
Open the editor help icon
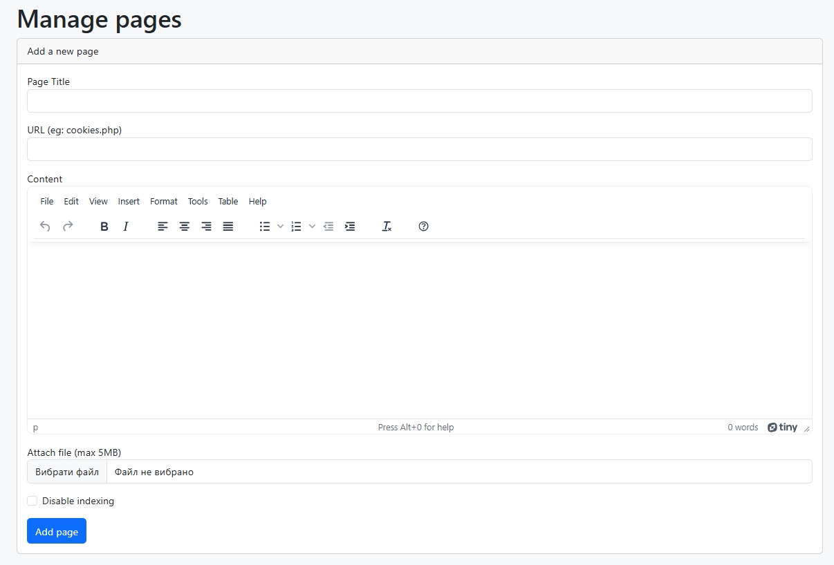pyautogui.click(x=424, y=227)
